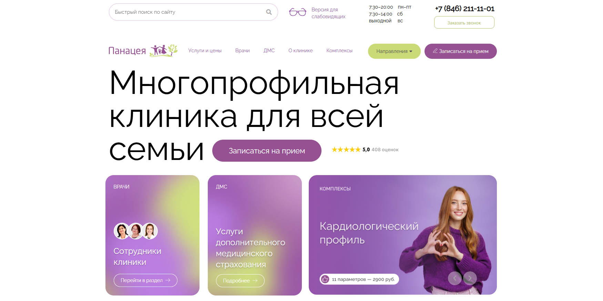The width and height of the screenshot is (603, 301).
Task: Open the О клинике menu item
Action: (300, 51)
